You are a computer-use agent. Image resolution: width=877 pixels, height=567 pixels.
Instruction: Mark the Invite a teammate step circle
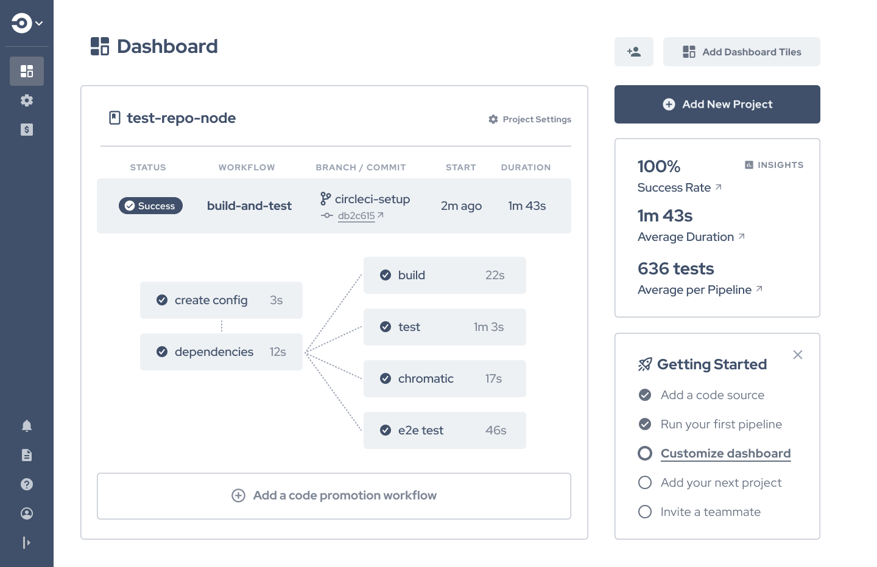pos(645,512)
